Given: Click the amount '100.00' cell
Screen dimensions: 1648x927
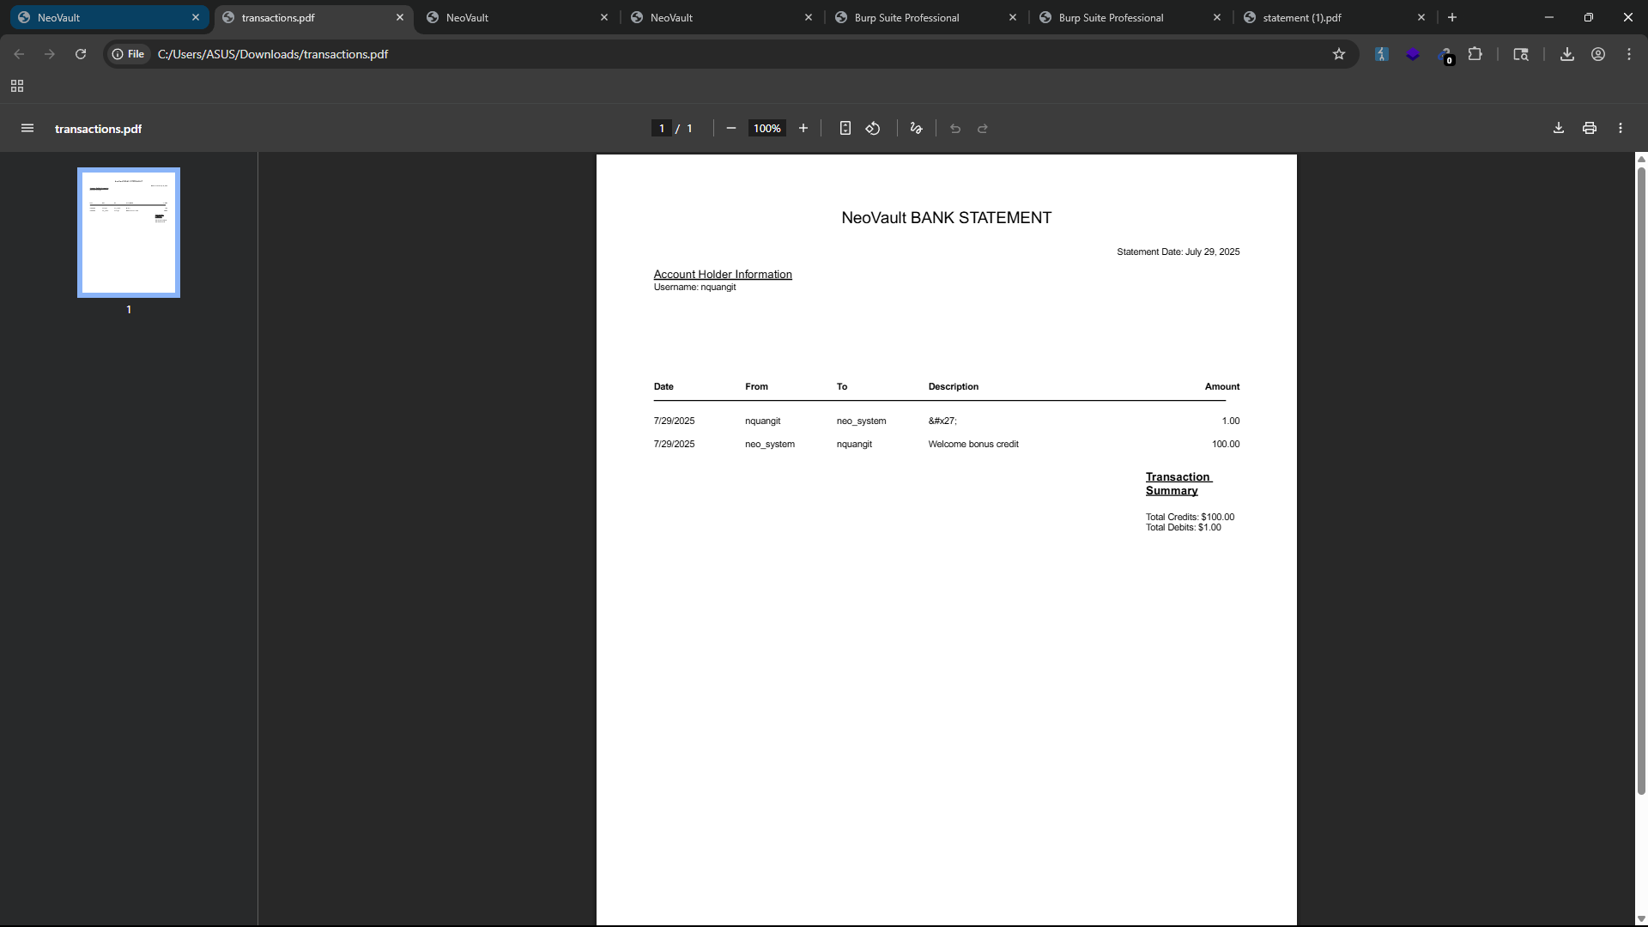Looking at the screenshot, I should [1226, 445].
